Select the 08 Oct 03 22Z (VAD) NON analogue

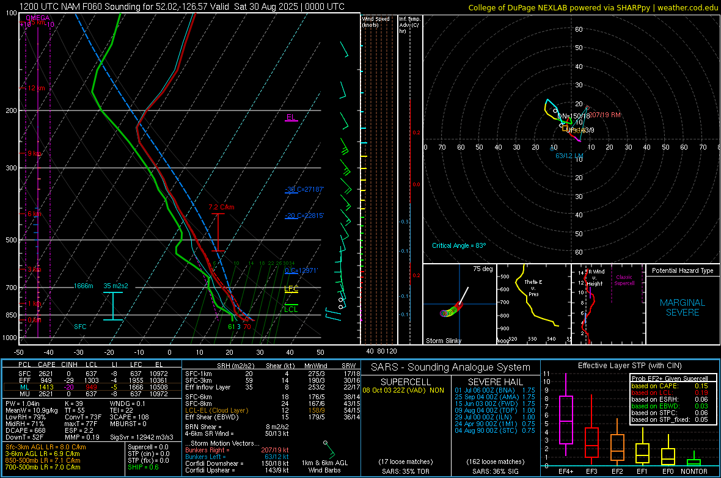[x=403, y=390]
